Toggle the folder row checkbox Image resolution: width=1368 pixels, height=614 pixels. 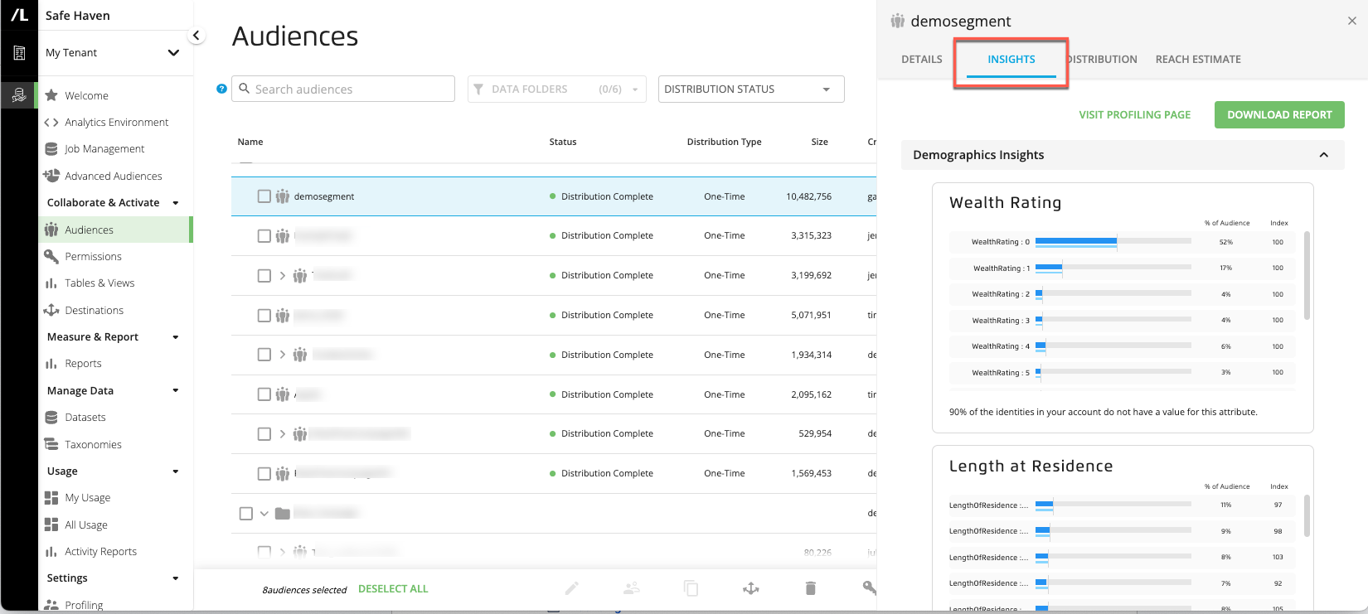246,514
